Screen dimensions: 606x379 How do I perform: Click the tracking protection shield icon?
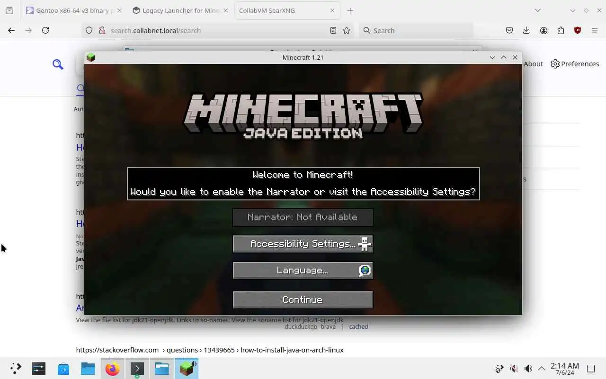point(89,30)
